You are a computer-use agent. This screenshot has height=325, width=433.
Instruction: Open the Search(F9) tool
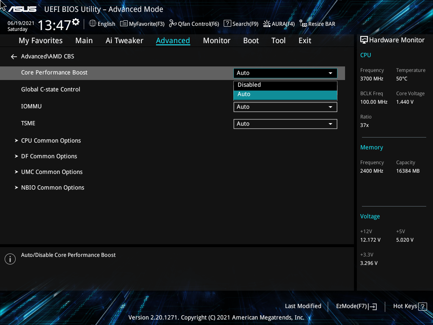pyautogui.click(x=241, y=24)
